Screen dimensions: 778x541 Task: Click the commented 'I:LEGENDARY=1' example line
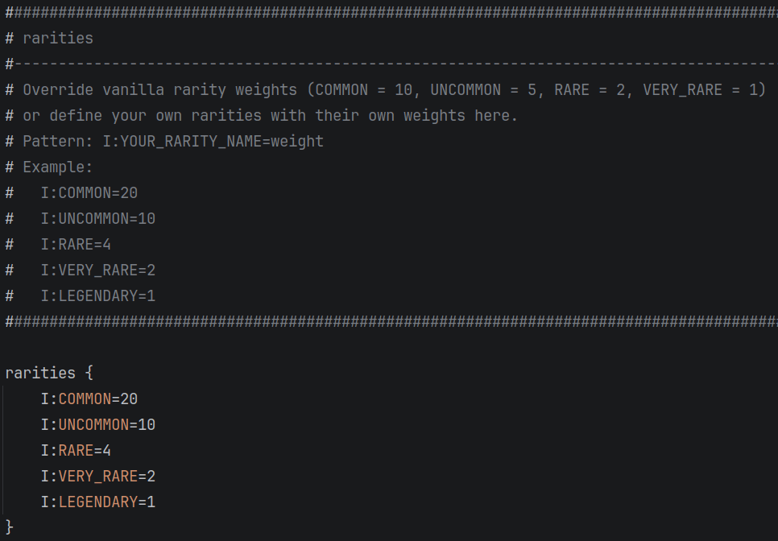98,296
